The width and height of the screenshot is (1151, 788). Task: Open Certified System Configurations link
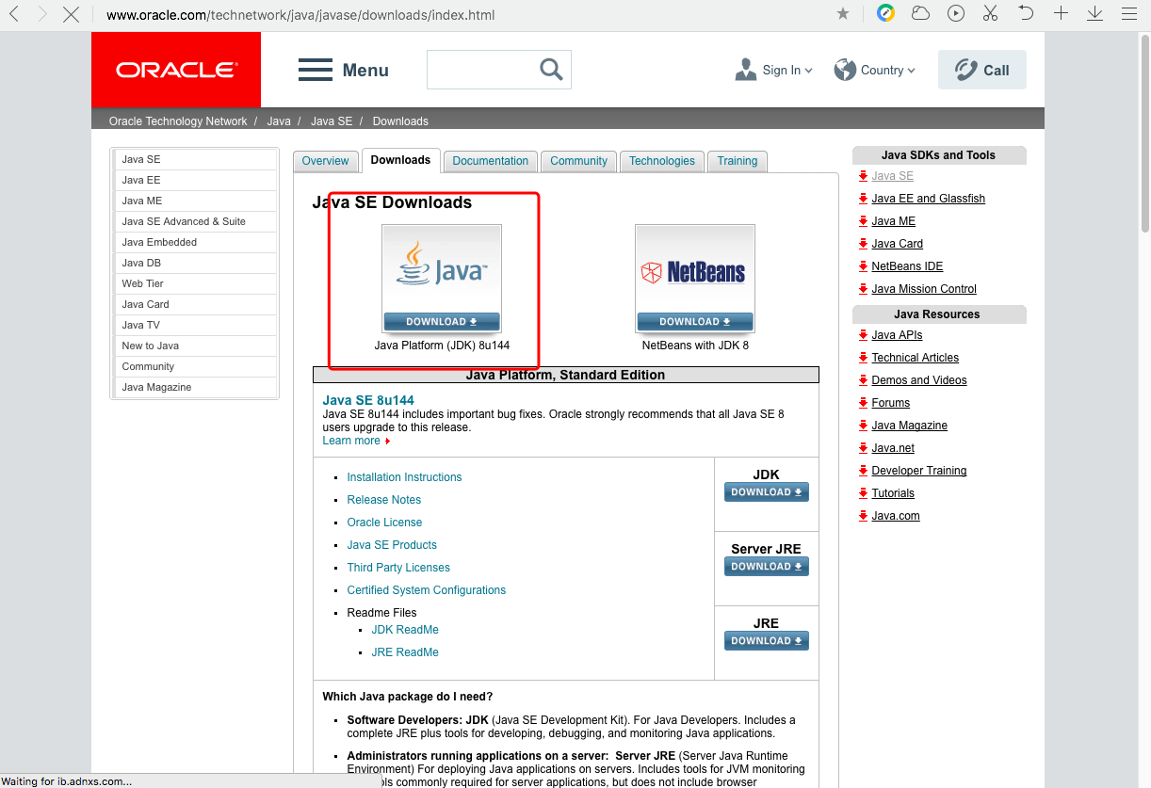(x=427, y=590)
